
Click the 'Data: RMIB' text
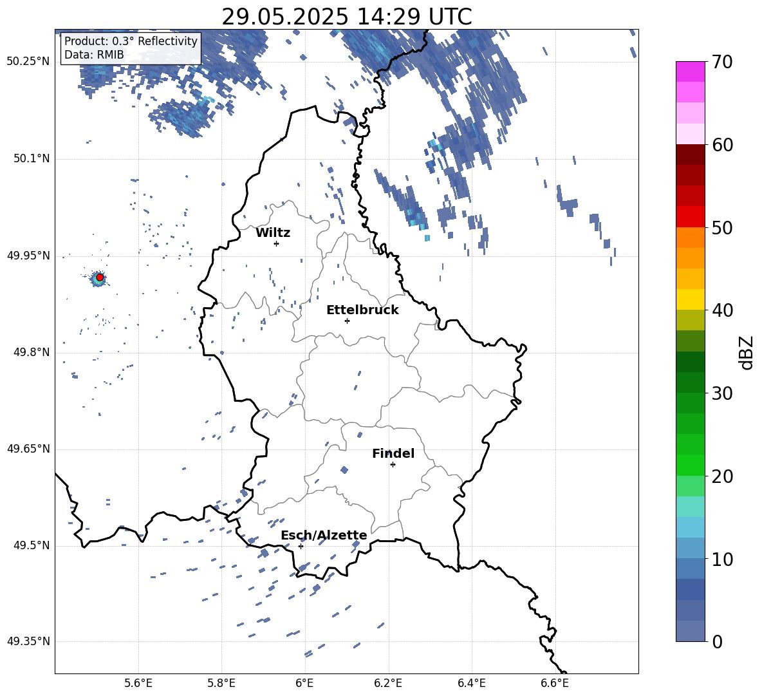(x=94, y=55)
